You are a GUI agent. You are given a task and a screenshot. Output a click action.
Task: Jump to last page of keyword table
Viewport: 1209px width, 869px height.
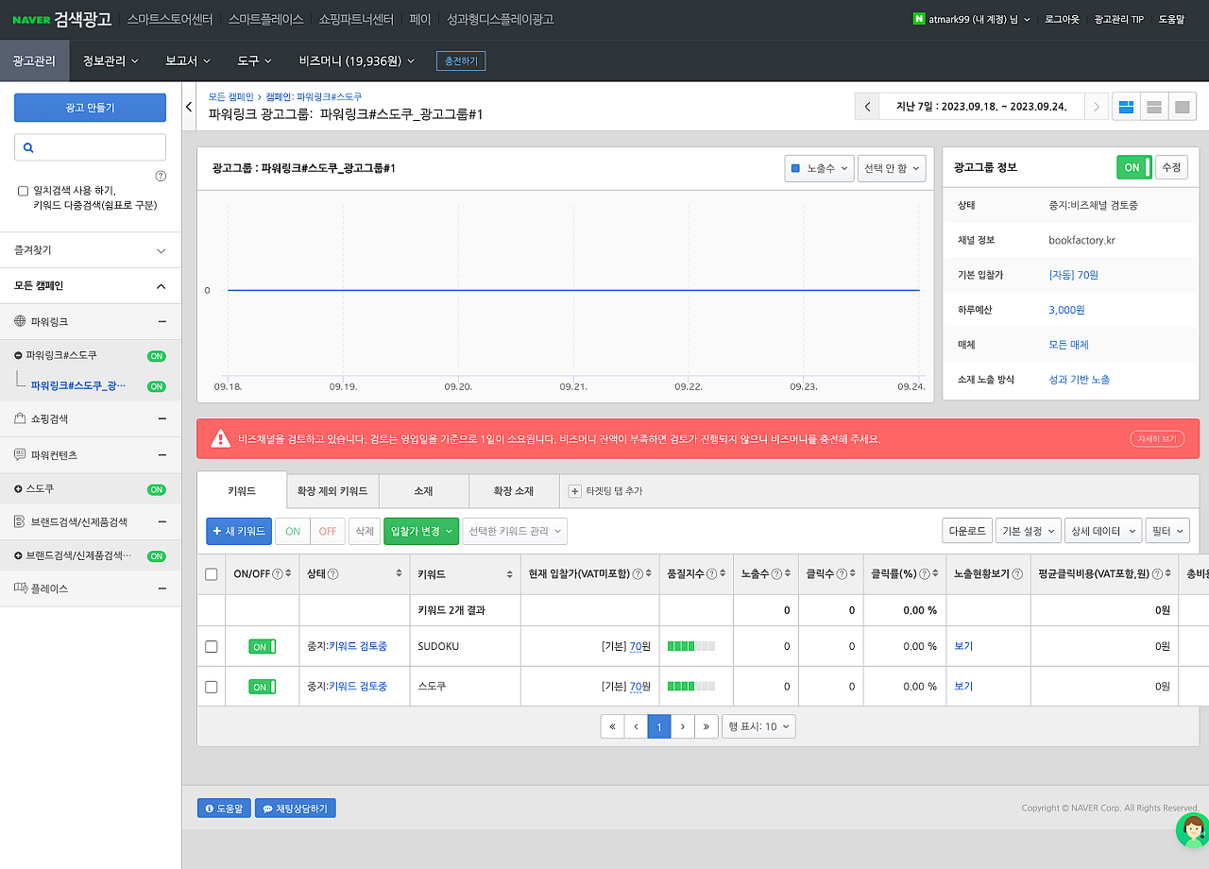point(707,726)
